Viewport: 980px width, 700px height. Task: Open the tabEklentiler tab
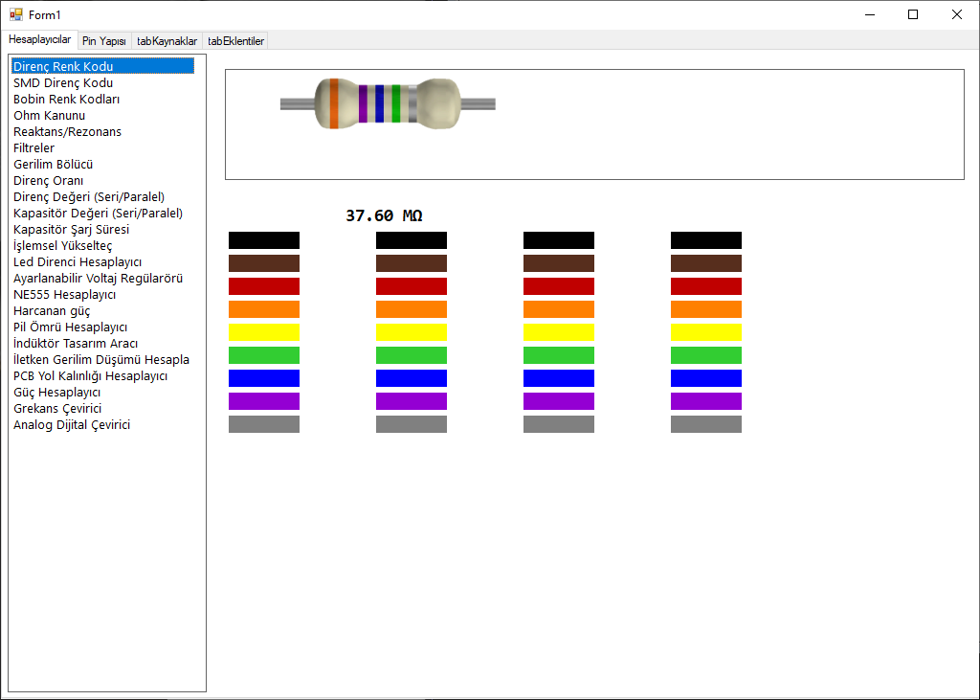[236, 41]
